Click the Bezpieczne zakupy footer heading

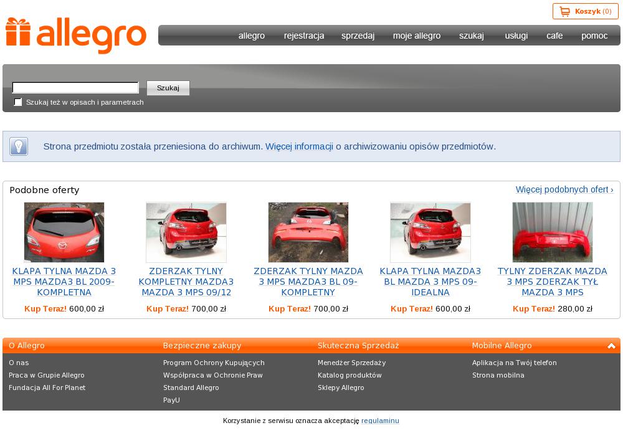(x=202, y=346)
